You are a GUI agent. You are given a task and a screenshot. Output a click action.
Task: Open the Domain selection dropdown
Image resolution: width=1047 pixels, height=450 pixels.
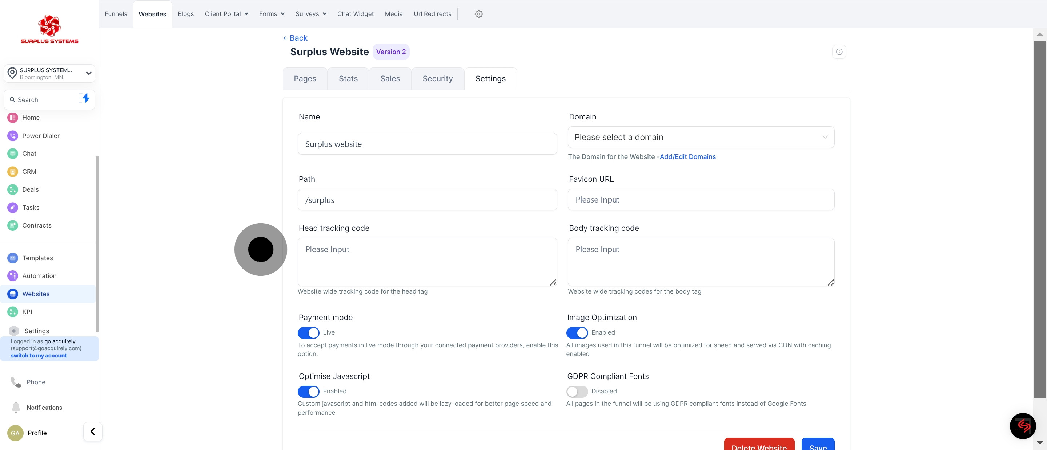[701, 137]
